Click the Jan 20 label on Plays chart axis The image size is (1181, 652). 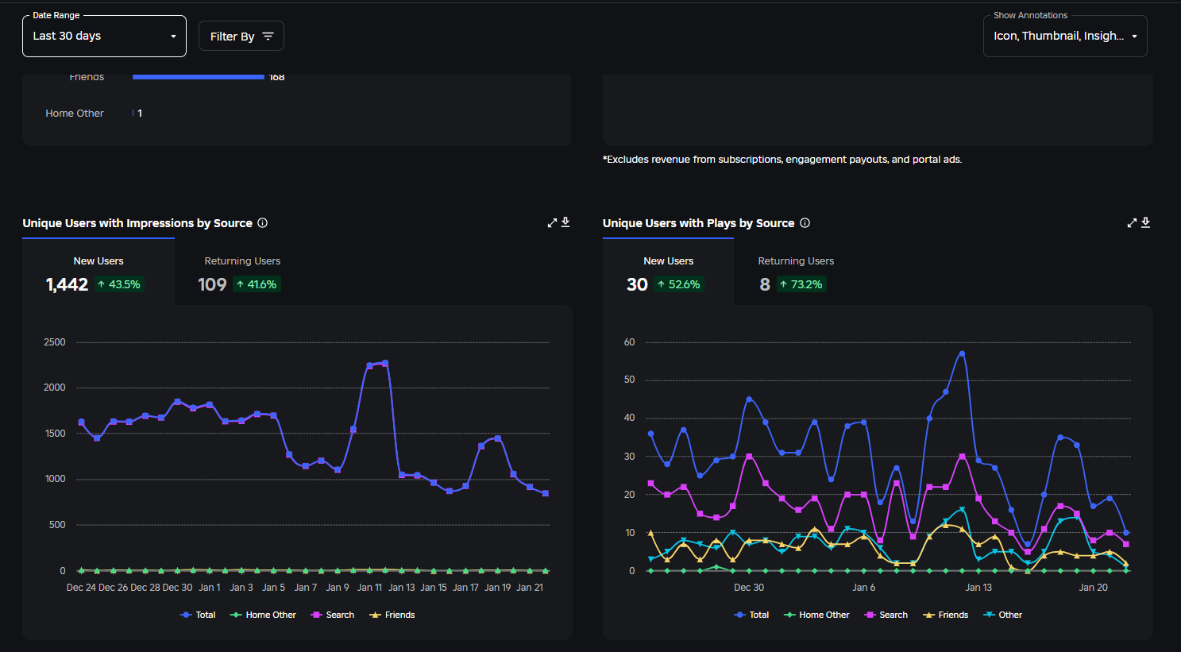click(x=1093, y=588)
